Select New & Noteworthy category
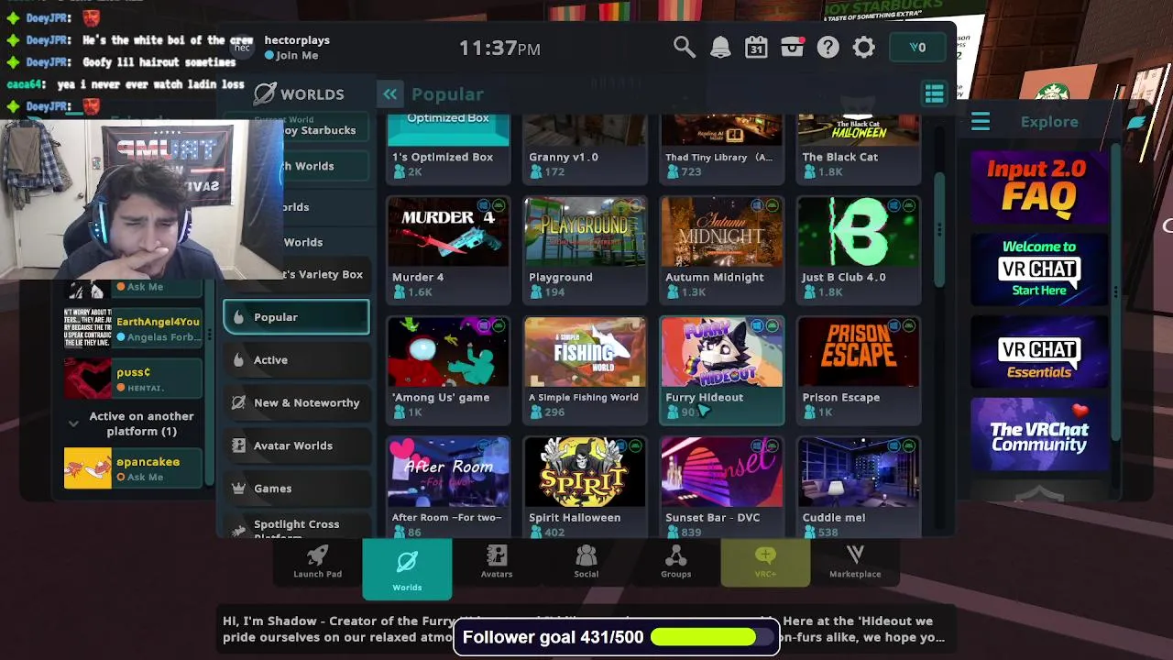The width and height of the screenshot is (1173, 660). pos(296,402)
